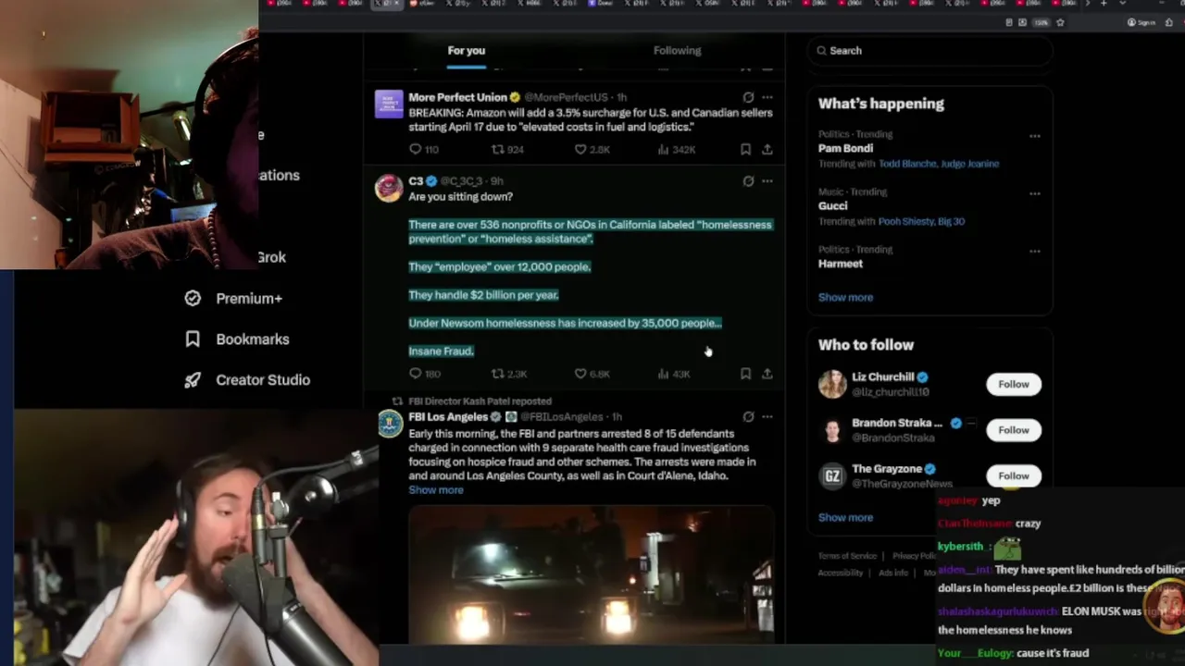Open Brandon Straka's profile picture

click(x=832, y=430)
